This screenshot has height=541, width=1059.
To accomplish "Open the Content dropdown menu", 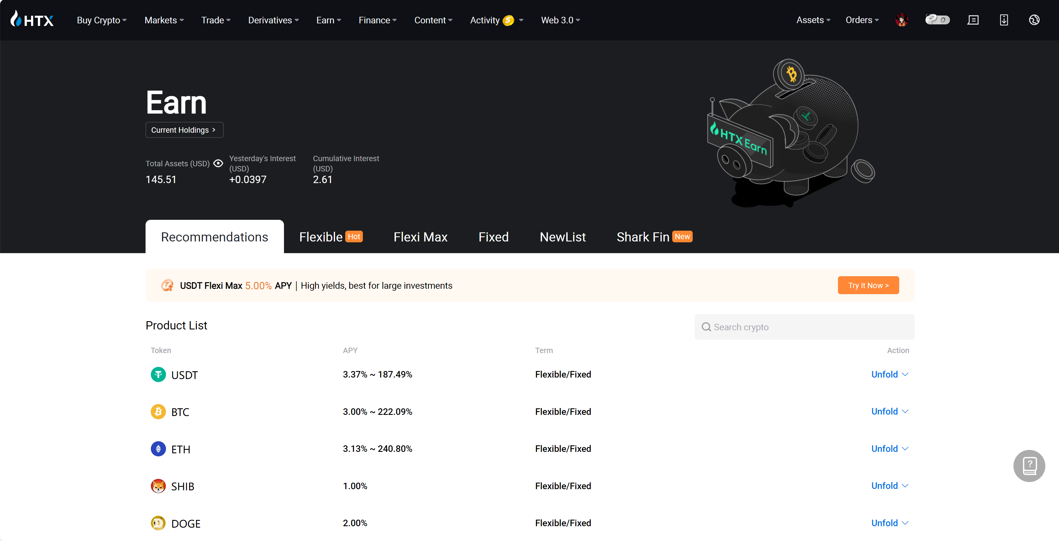I will (433, 20).
